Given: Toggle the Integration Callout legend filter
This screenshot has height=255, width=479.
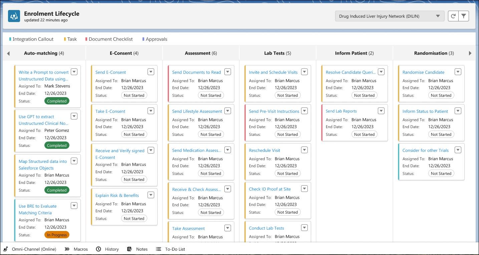Looking at the screenshot, I should tap(31, 39).
